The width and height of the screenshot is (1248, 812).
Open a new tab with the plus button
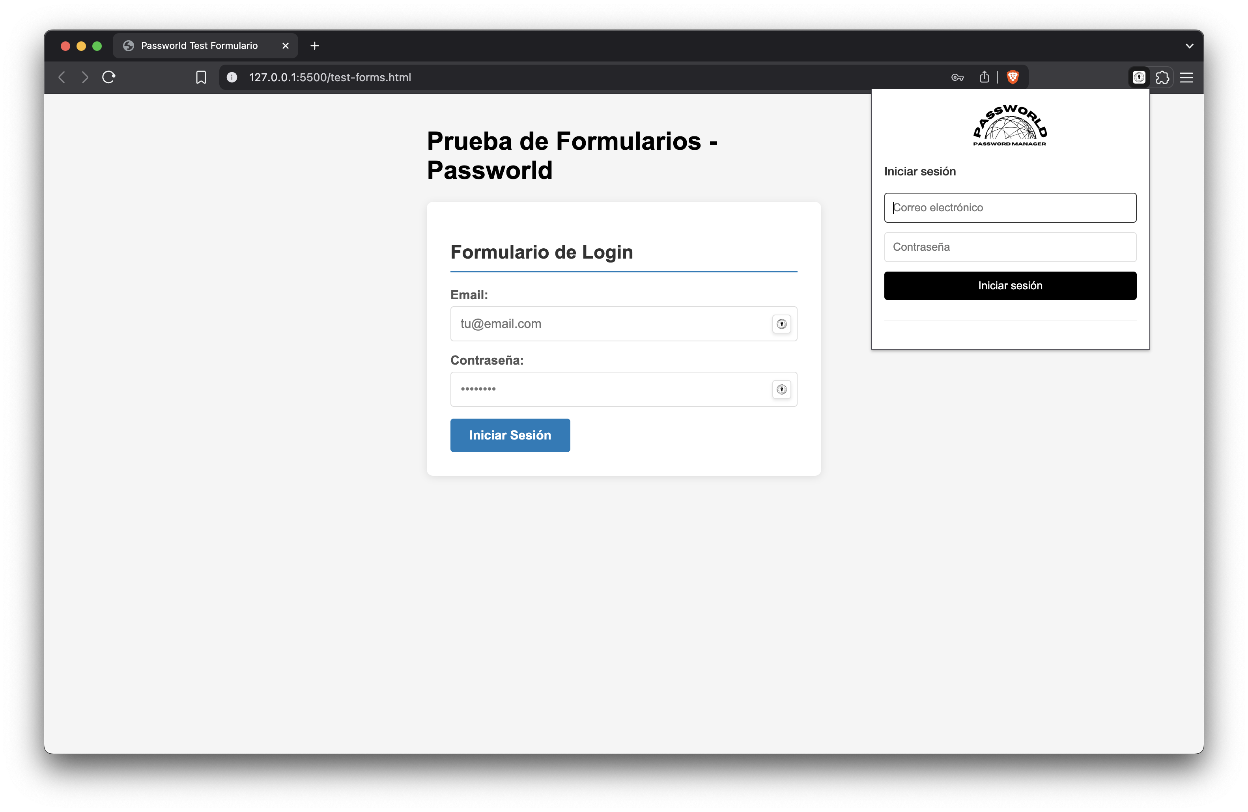click(x=315, y=46)
